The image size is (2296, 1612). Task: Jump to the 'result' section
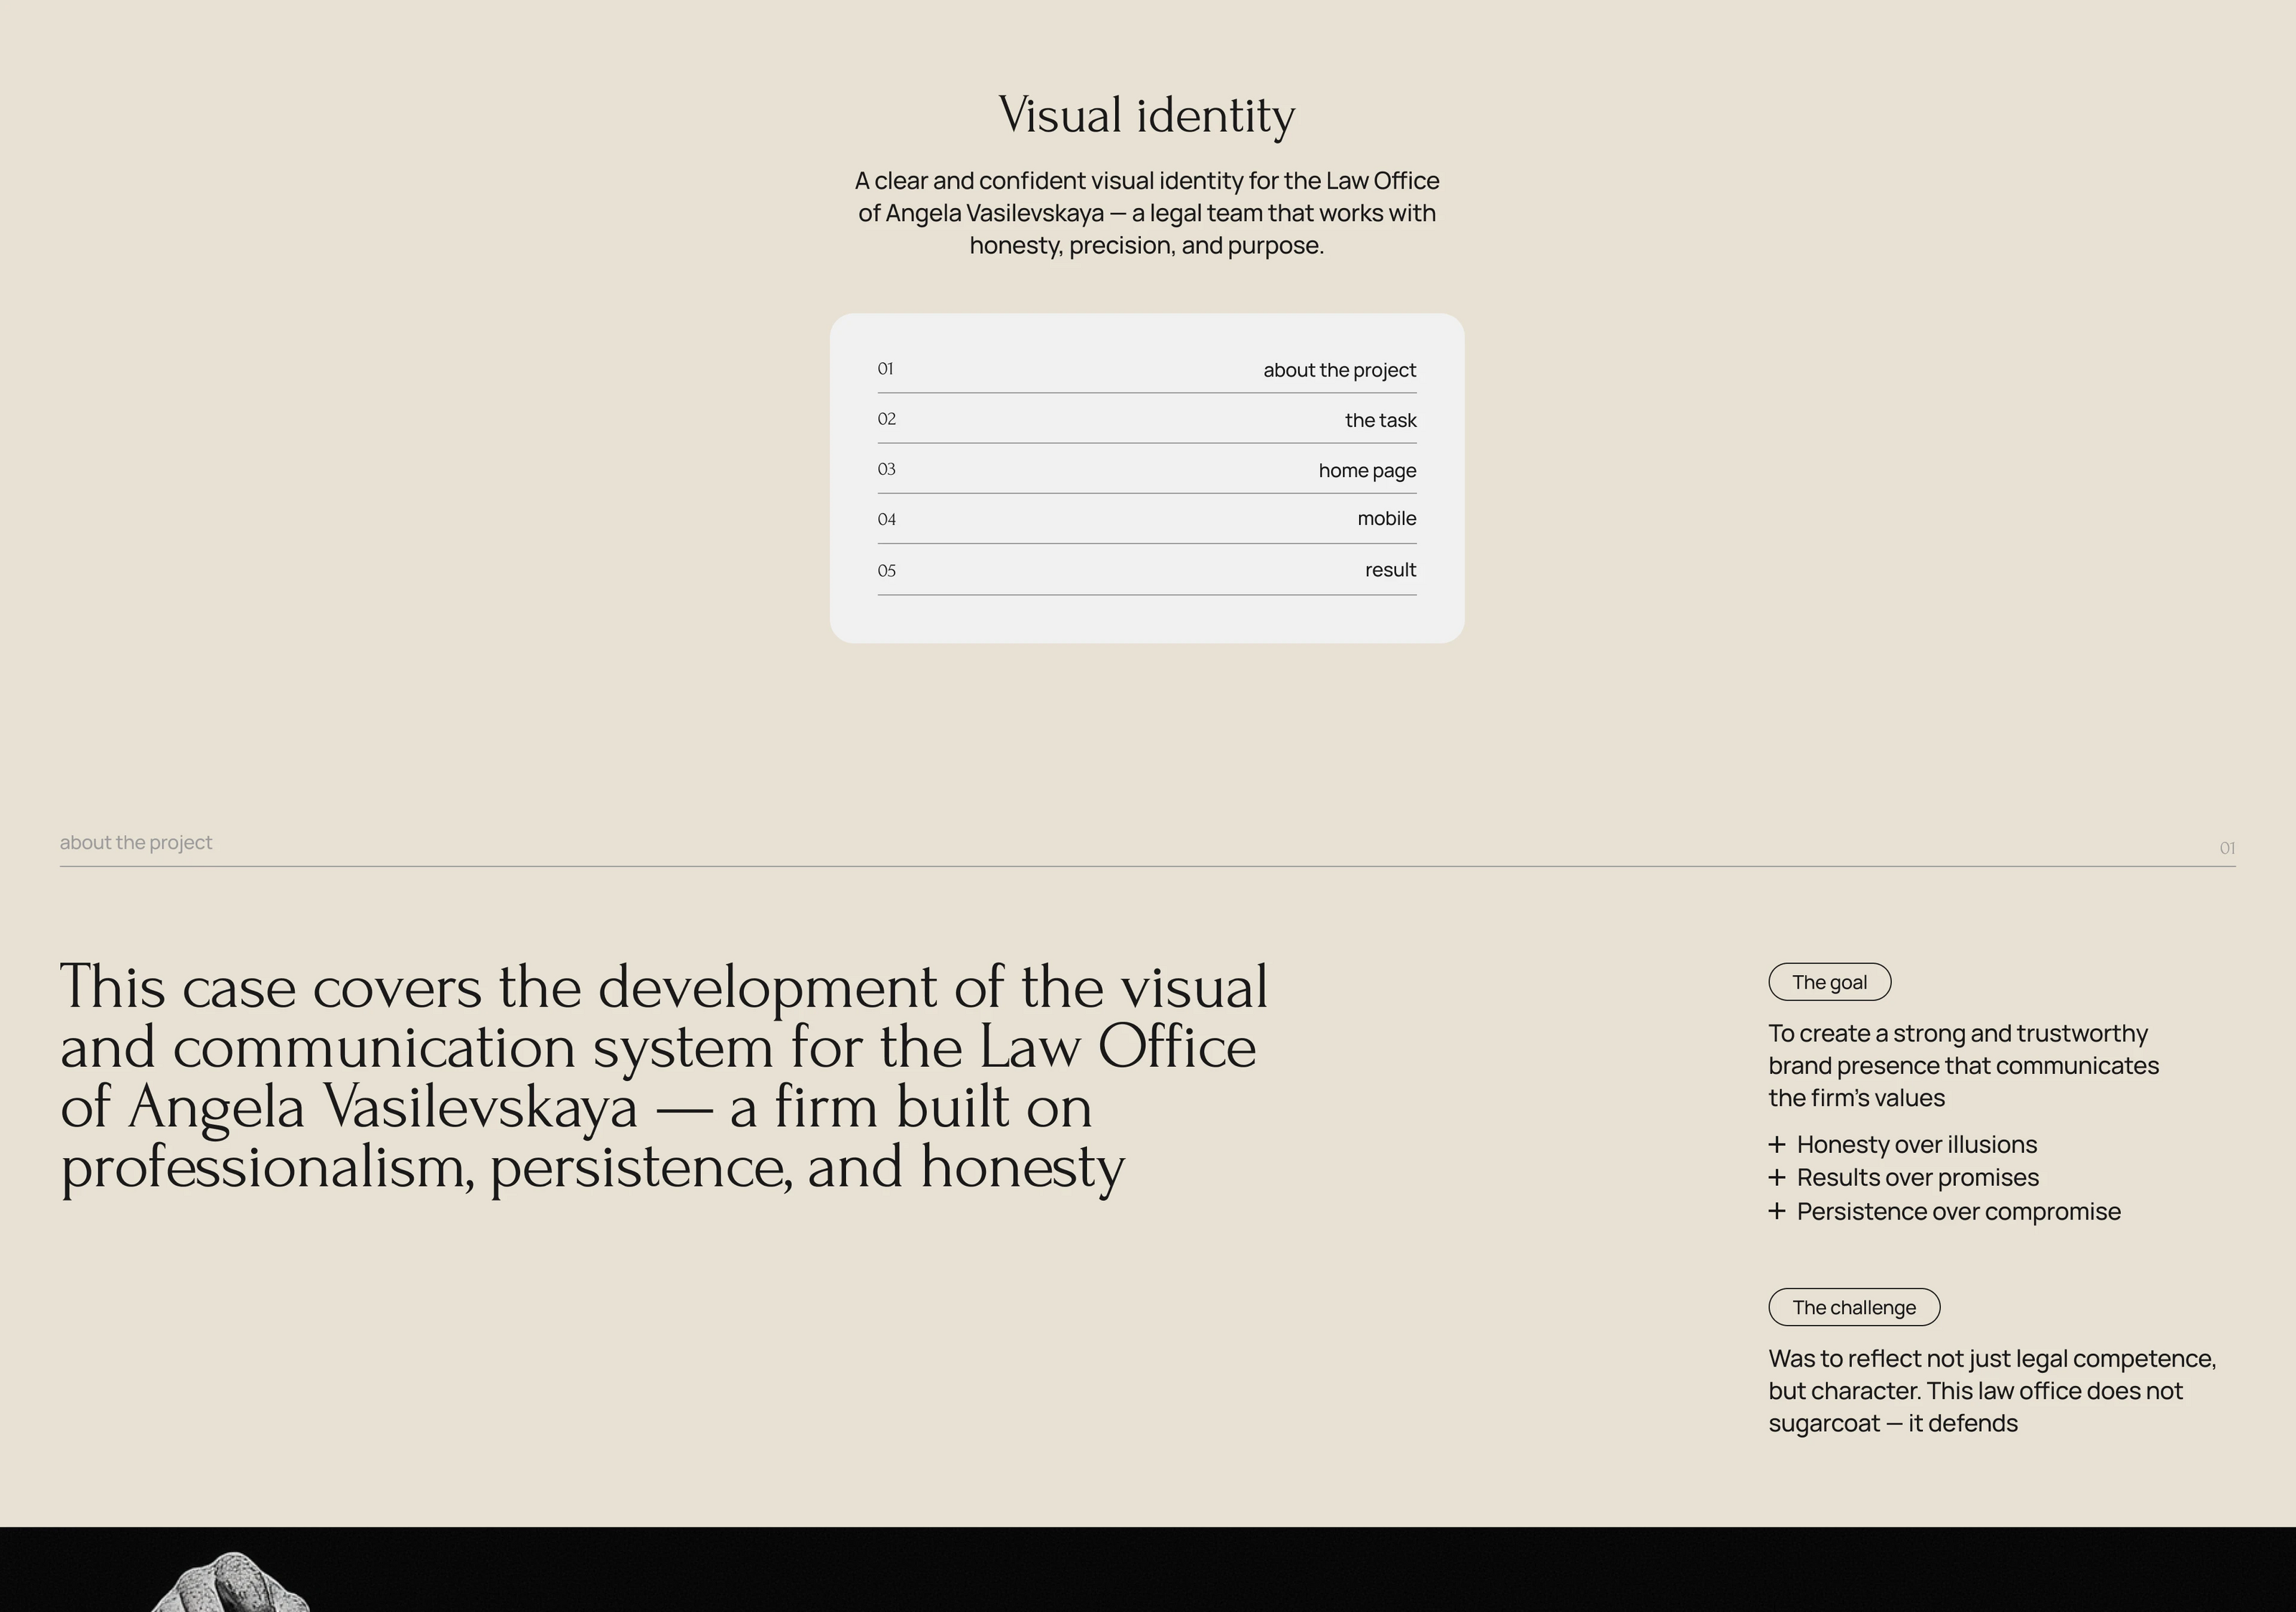click(1390, 570)
